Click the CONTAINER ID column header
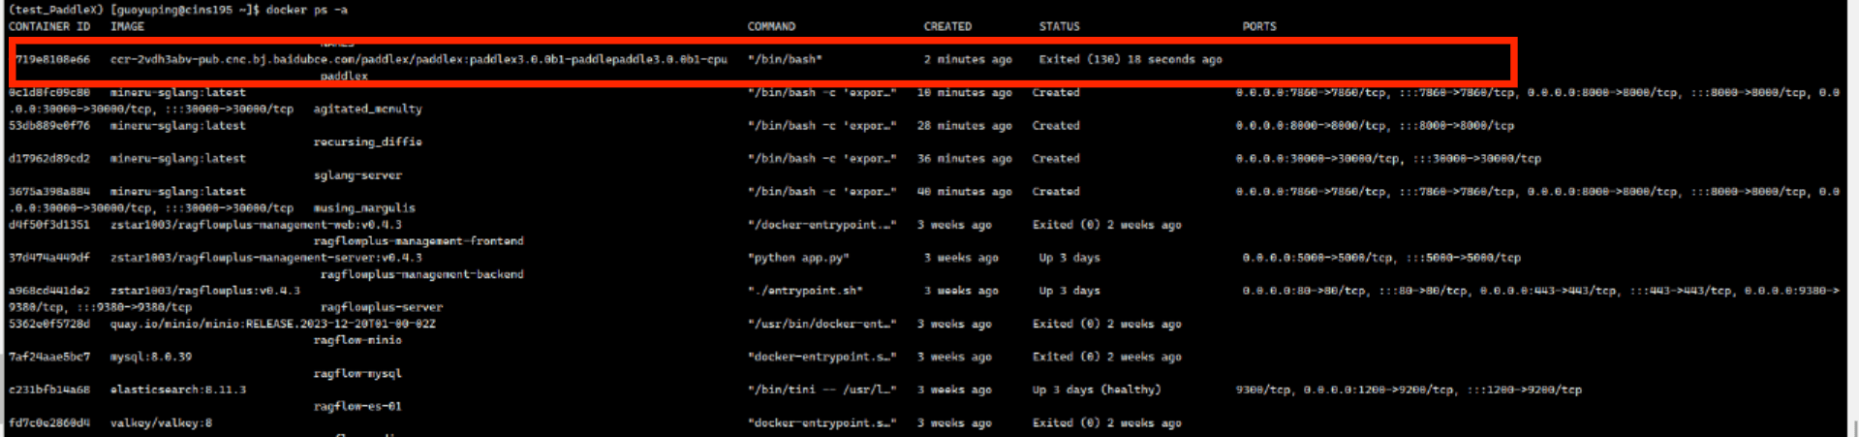 pos(49,26)
